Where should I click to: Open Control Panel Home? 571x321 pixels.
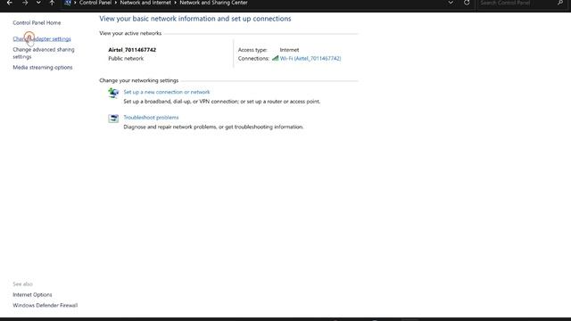coord(37,22)
